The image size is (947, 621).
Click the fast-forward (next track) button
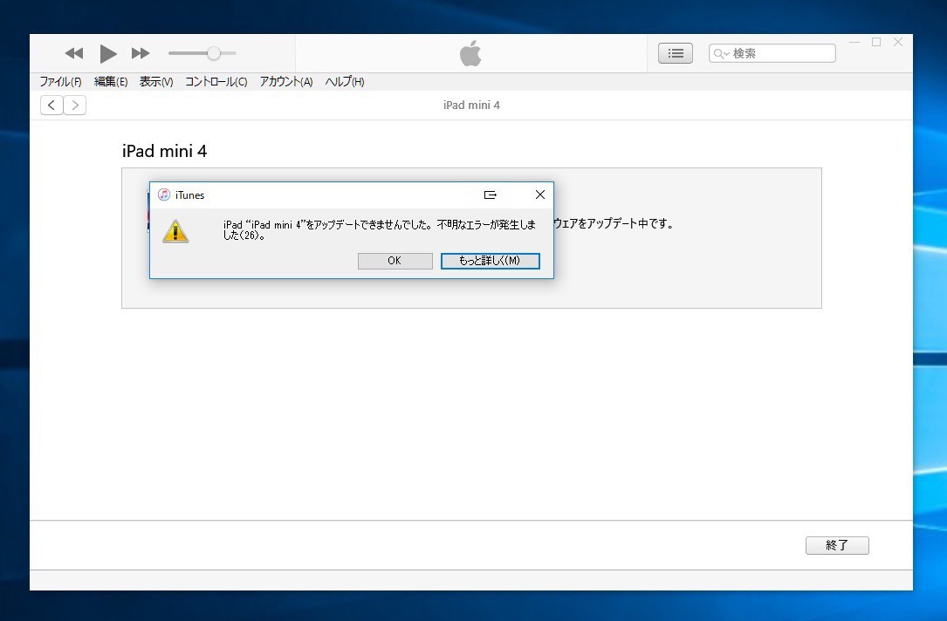click(141, 54)
